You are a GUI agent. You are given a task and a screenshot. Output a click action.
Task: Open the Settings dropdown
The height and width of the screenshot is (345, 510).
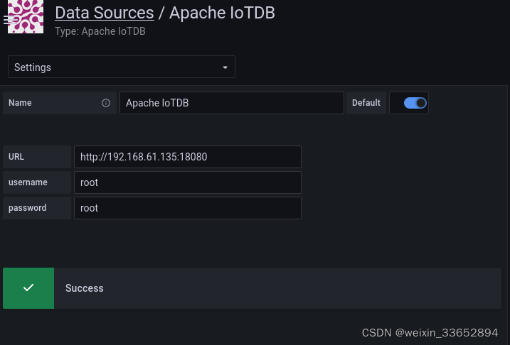pos(122,67)
